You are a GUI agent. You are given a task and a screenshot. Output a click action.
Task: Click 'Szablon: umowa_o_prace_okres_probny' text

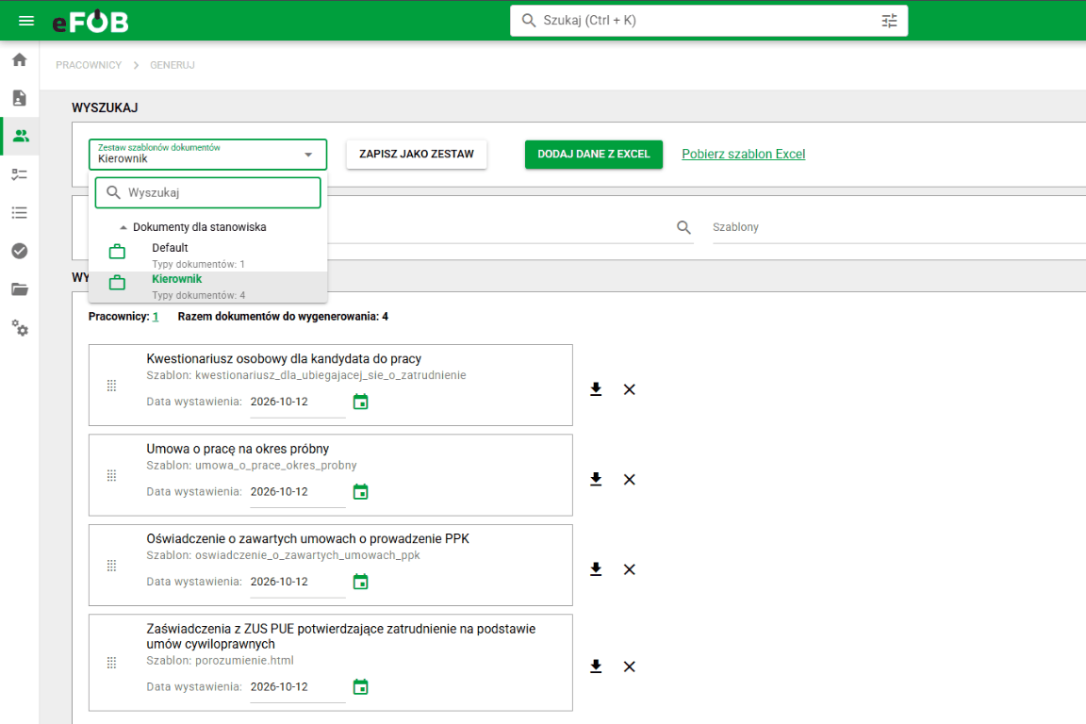tap(252, 466)
